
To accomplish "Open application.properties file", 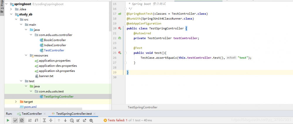I will pos(54,61).
